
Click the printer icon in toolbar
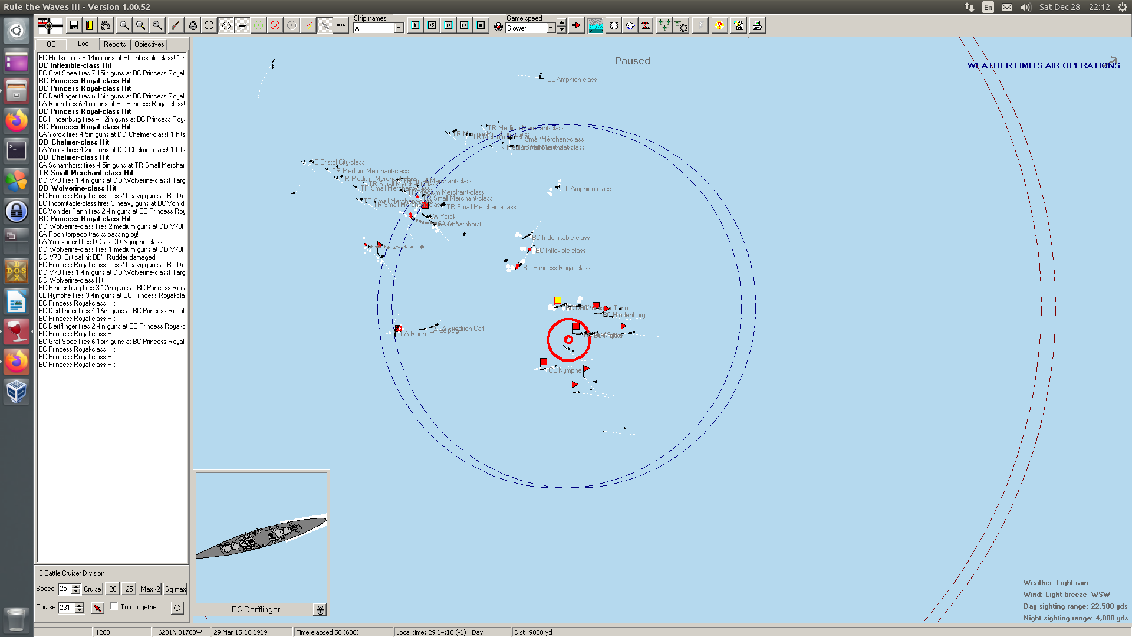tap(757, 25)
